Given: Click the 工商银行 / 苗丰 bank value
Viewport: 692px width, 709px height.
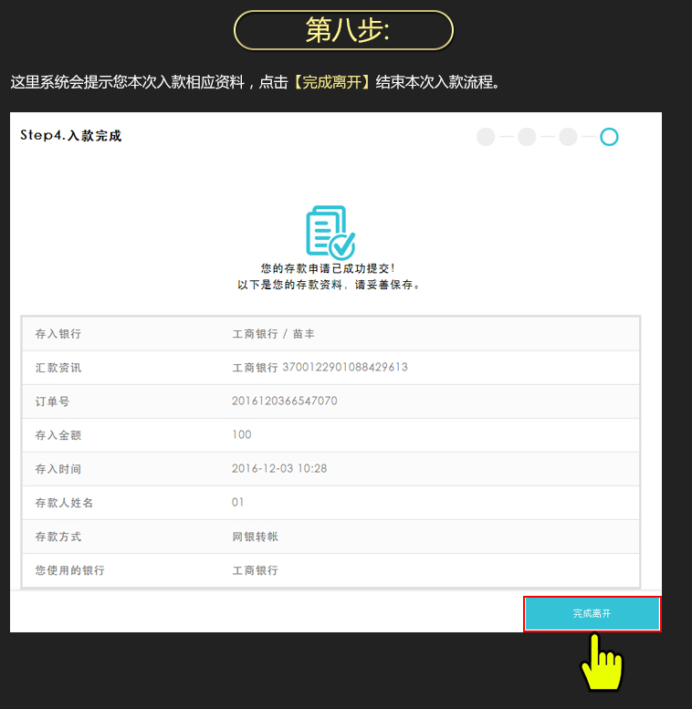Looking at the screenshot, I should tap(274, 334).
